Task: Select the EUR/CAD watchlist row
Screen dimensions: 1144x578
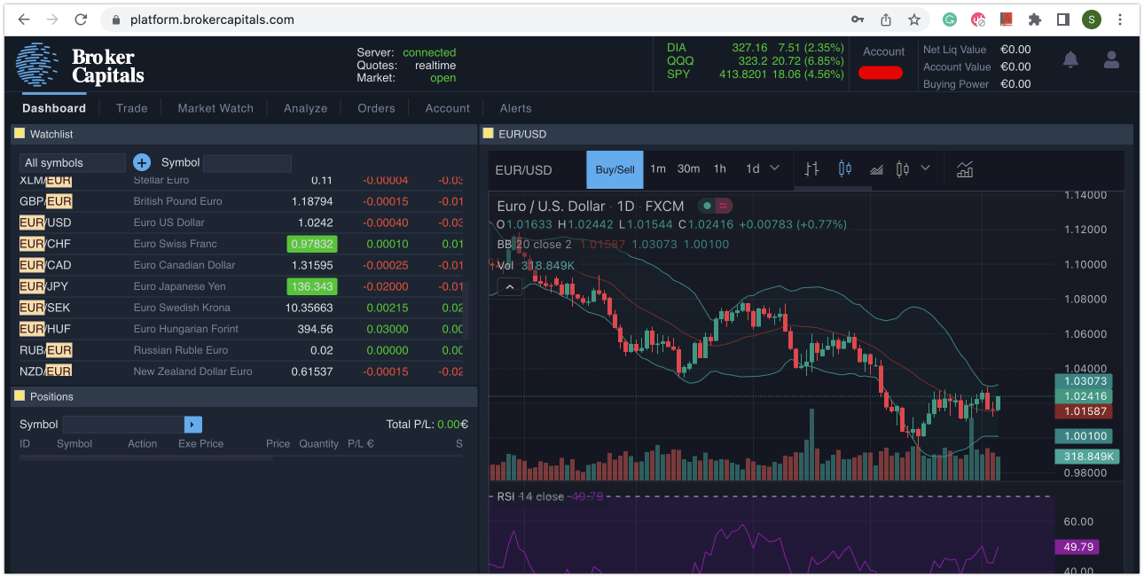Action: (241, 265)
